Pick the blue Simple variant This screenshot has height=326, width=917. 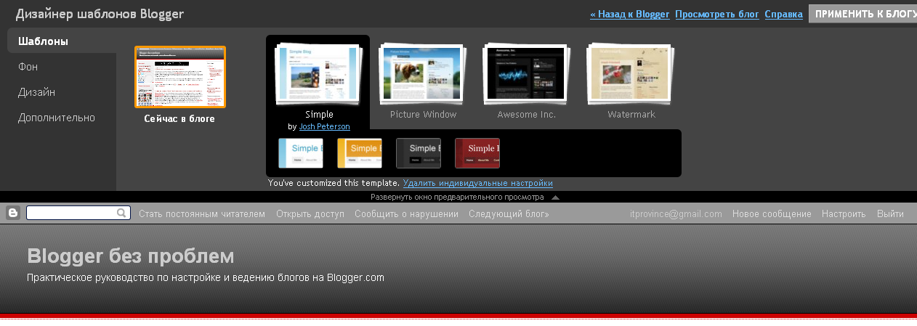click(301, 153)
